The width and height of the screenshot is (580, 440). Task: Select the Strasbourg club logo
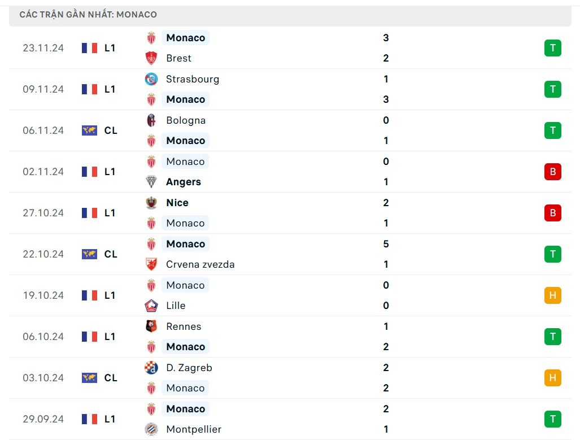(x=151, y=79)
